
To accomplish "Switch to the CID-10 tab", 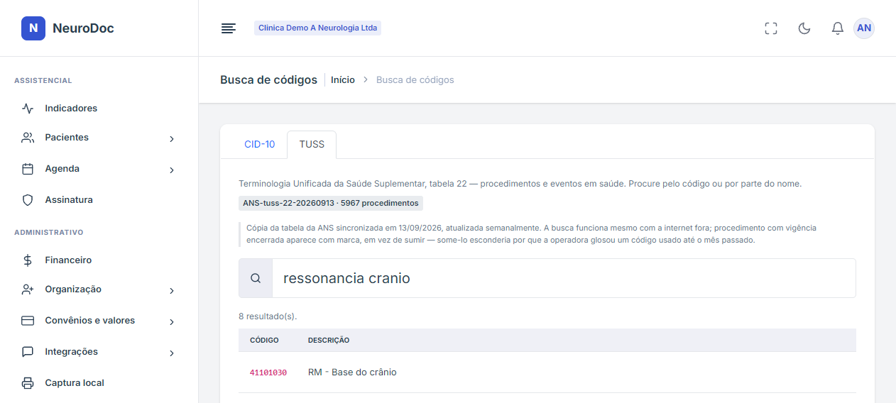I will click(259, 144).
